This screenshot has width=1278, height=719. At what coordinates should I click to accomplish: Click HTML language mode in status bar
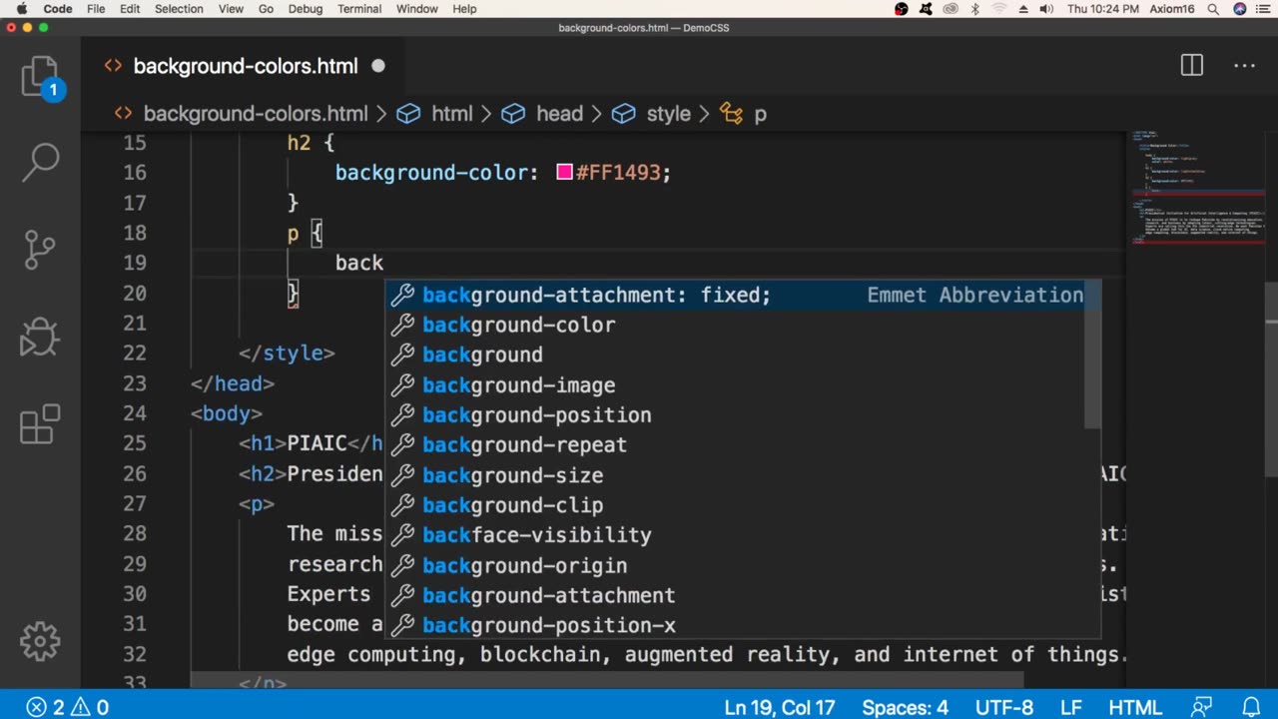pyautogui.click(x=1135, y=707)
